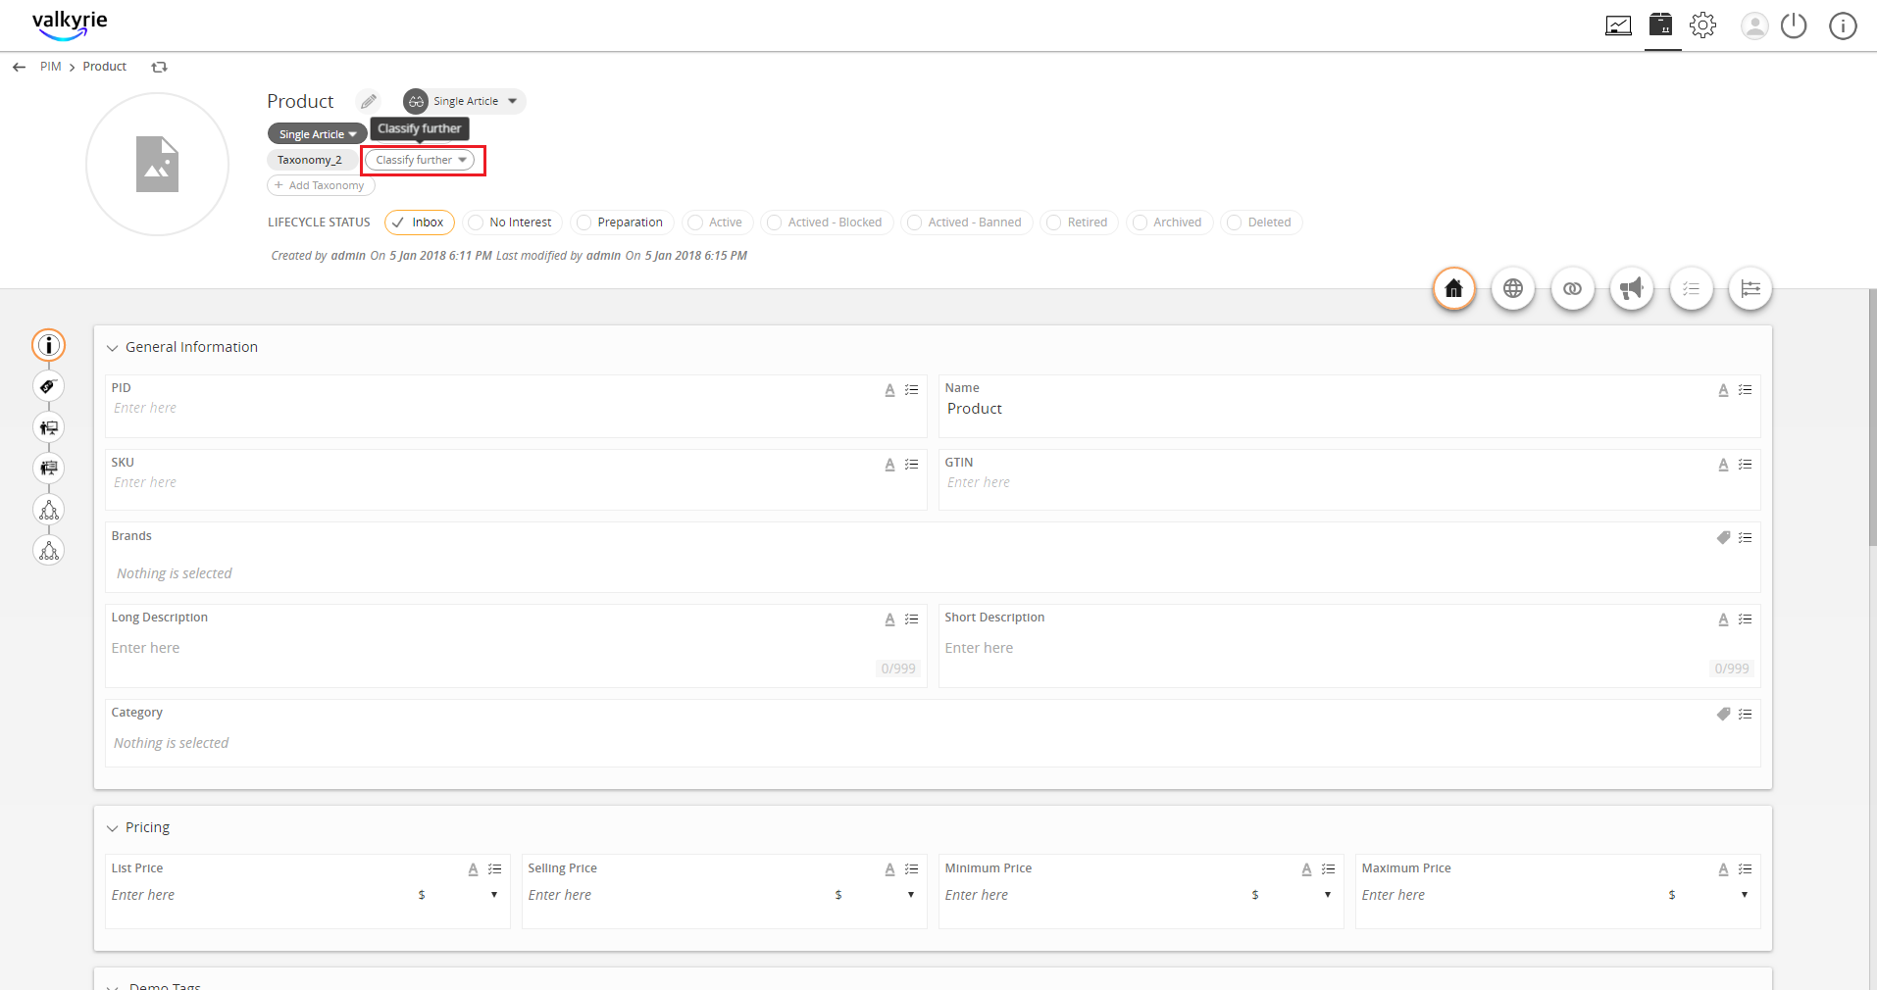Switch to the timeline tab icon

[x=1750, y=288]
